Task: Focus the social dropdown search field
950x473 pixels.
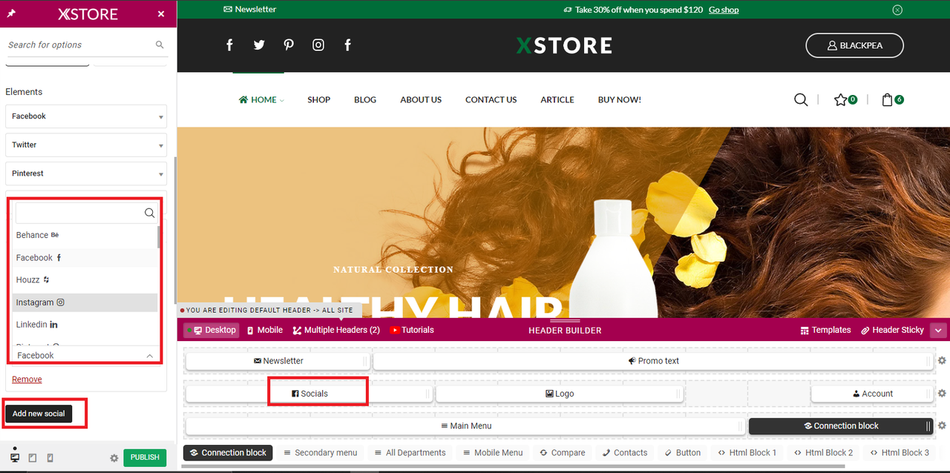Action: (86, 213)
